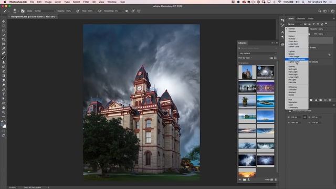Select the Lasso tool

tap(4, 30)
